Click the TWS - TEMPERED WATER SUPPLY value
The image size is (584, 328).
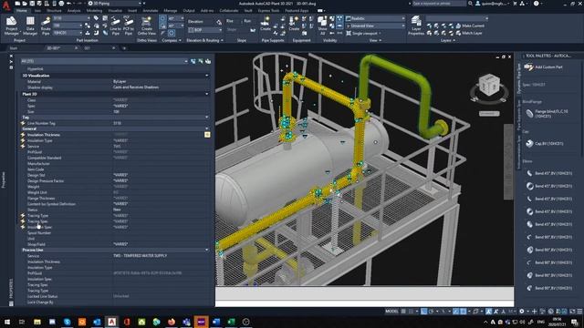click(x=140, y=256)
